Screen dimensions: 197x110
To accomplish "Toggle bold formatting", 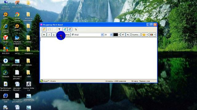I will tap(44, 35).
